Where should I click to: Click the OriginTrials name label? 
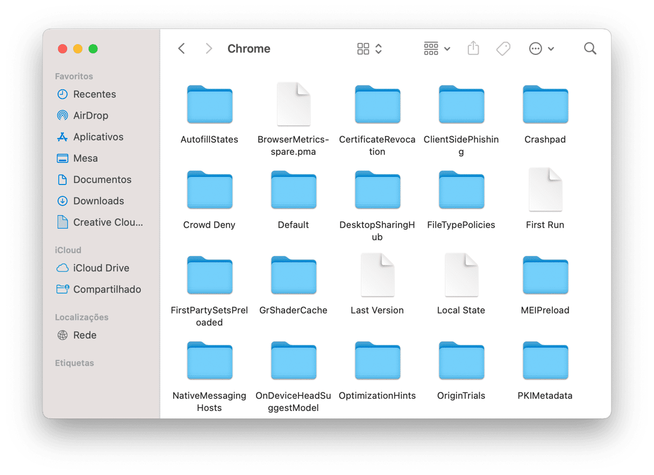(x=461, y=396)
